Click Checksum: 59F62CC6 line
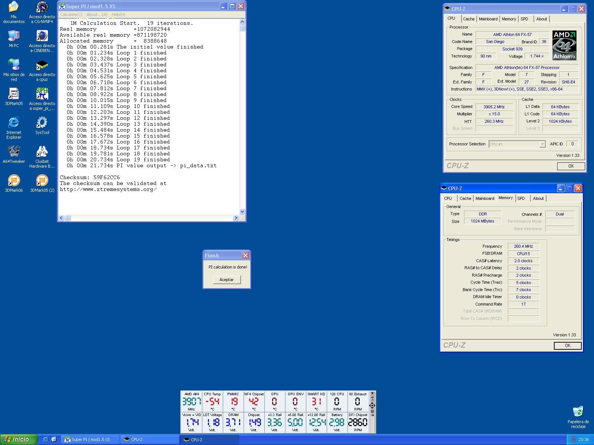 (90, 177)
